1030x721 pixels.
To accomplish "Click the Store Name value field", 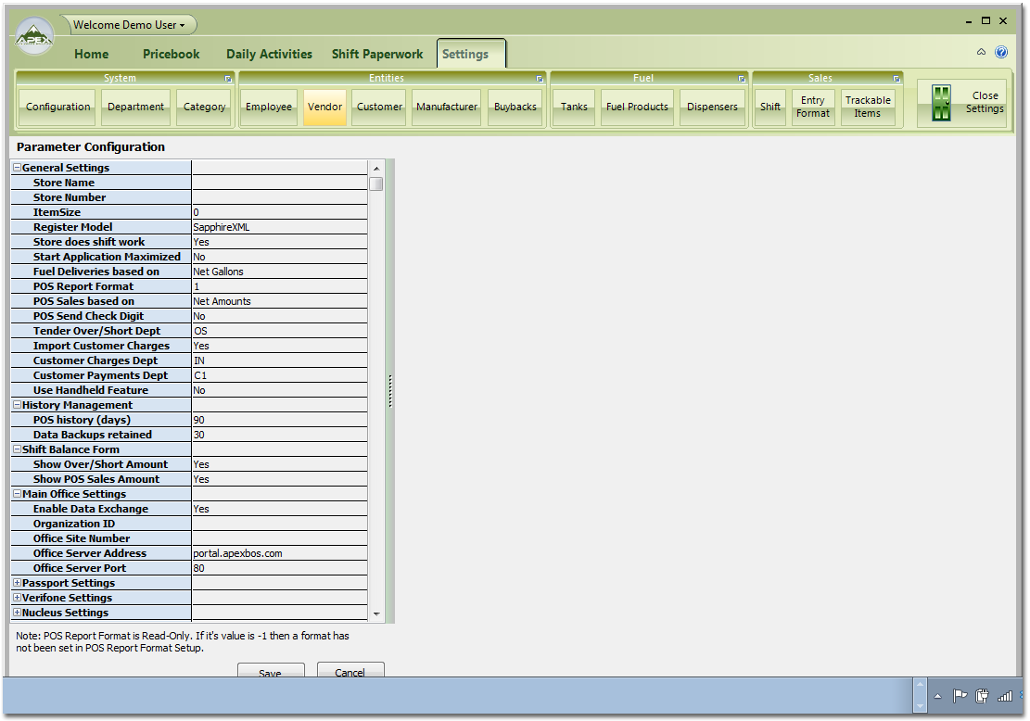I will tap(279, 183).
